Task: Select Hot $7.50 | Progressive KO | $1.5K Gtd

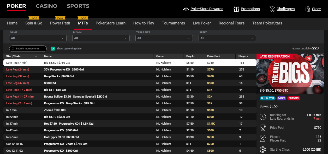Action: (x=69, y=124)
